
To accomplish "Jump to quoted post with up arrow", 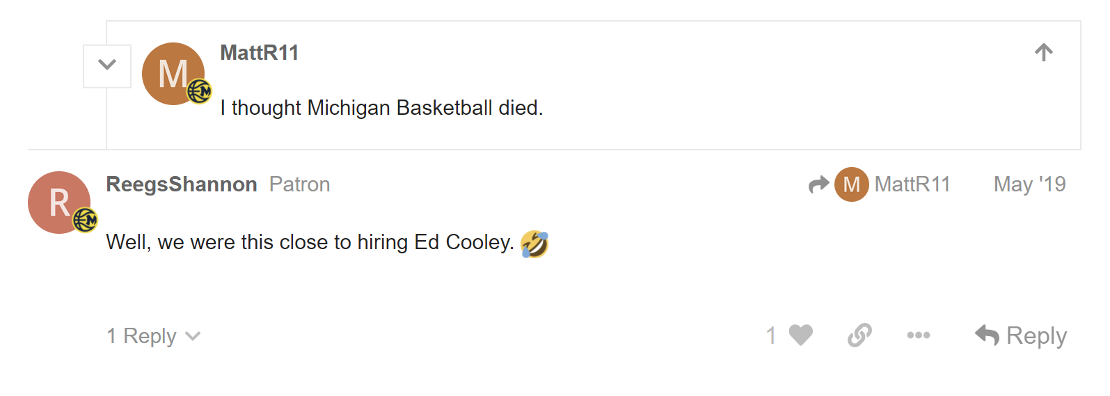I will tap(1043, 53).
